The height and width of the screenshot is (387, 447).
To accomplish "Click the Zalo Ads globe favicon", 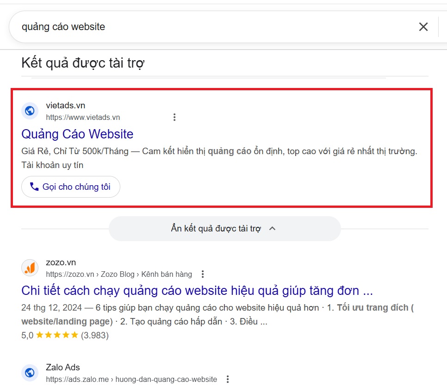I will click(x=30, y=373).
